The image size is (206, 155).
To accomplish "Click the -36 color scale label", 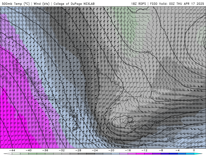I will 45,150.
